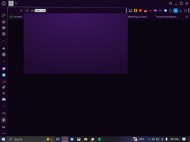190x142 pixels.
Task: Open the yellow extension icon
Action: coord(135,11)
